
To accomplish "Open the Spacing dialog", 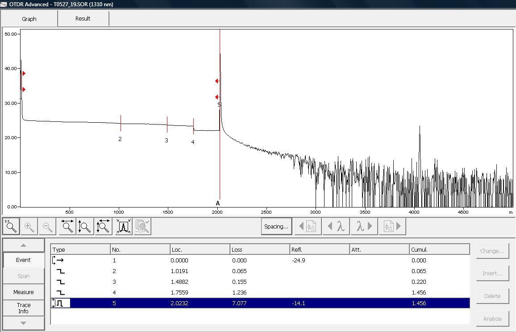I will 276,226.
